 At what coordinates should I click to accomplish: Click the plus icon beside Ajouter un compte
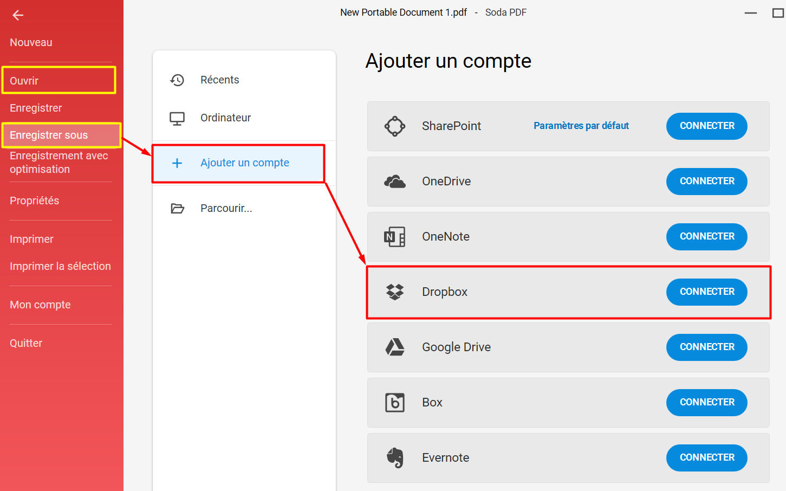pyautogui.click(x=177, y=163)
